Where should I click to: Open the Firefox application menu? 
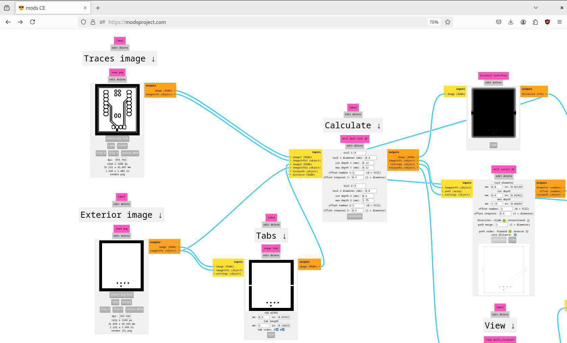click(560, 22)
